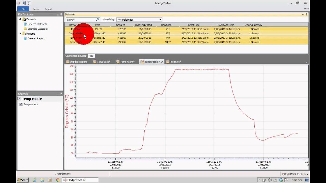Open the Report ribbon tab
This screenshot has height=183, width=326.
point(48,9)
